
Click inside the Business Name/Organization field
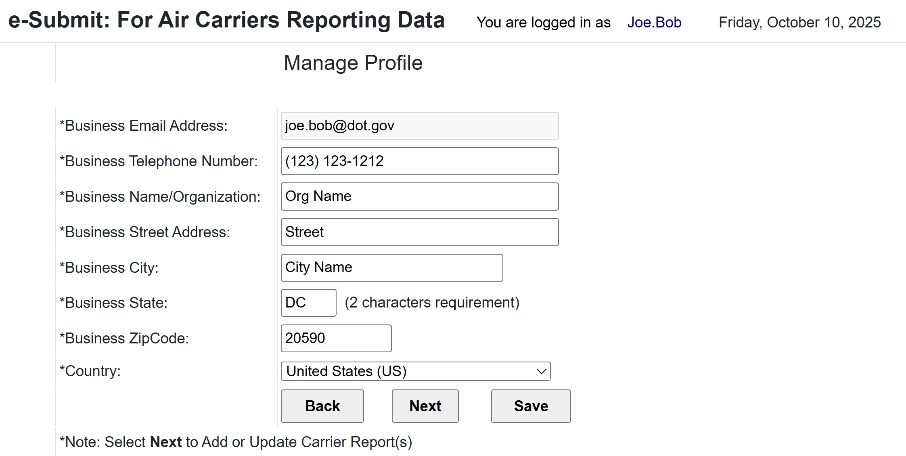(420, 196)
